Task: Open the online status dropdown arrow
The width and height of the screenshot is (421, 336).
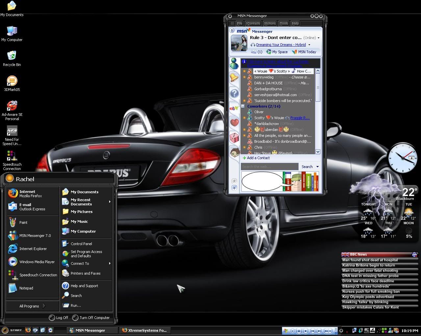Action: [318, 38]
